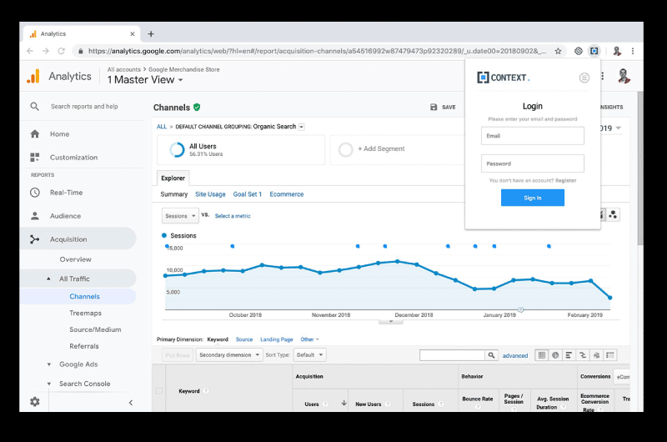The image size is (667, 442).
Task: Click the table keyword search box
Action: click(452, 355)
